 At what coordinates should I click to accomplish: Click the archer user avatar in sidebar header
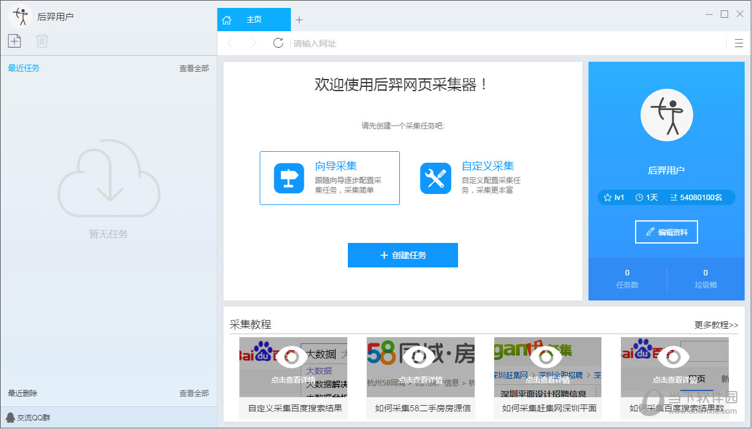[20, 16]
